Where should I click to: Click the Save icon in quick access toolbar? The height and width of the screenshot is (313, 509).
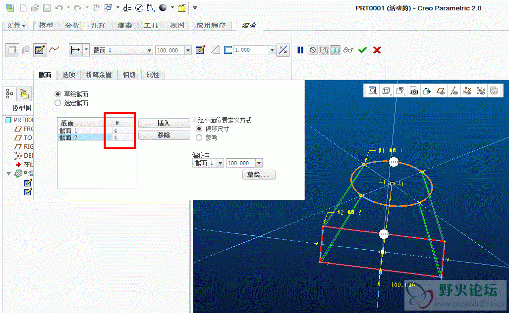coord(47,8)
